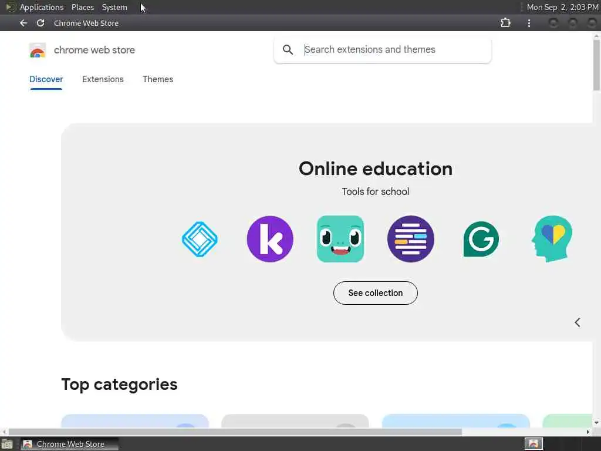The width and height of the screenshot is (601, 451).
Task: Open the purple striped lines extension icon
Action: click(410, 239)
